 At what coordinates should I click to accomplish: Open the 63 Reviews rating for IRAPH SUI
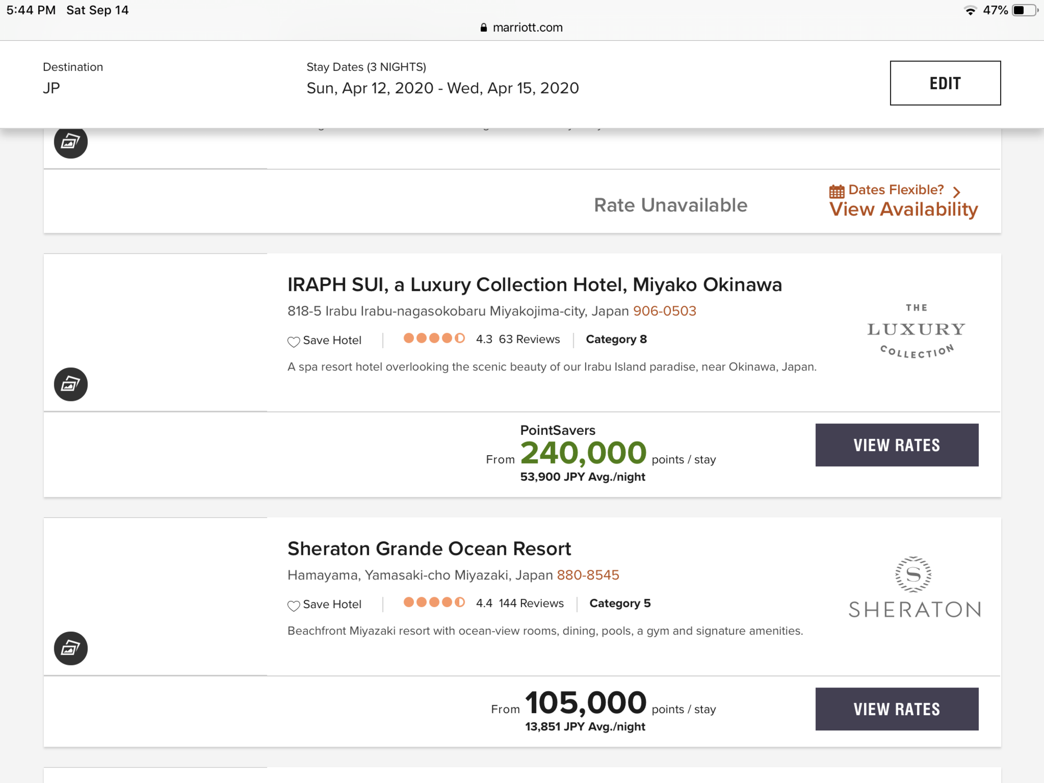(529, 339)
